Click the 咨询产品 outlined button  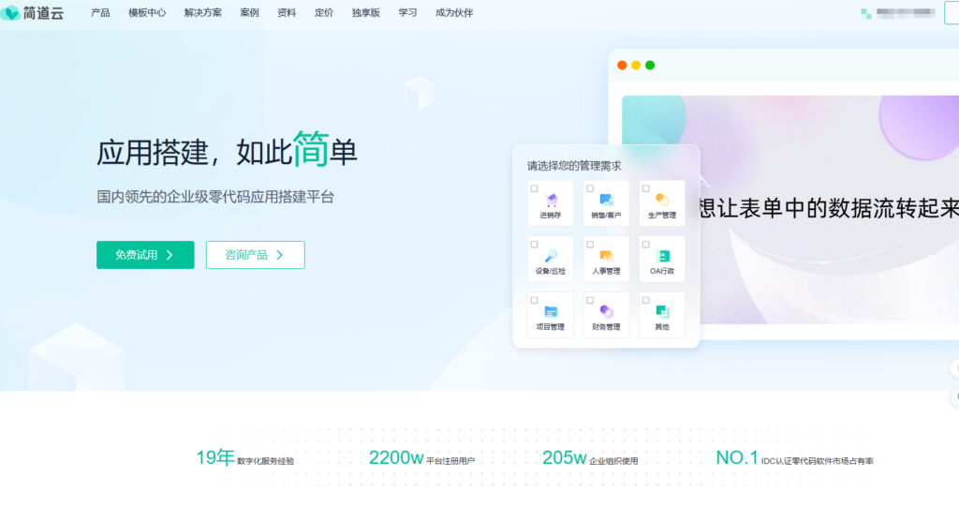[255, 255]
